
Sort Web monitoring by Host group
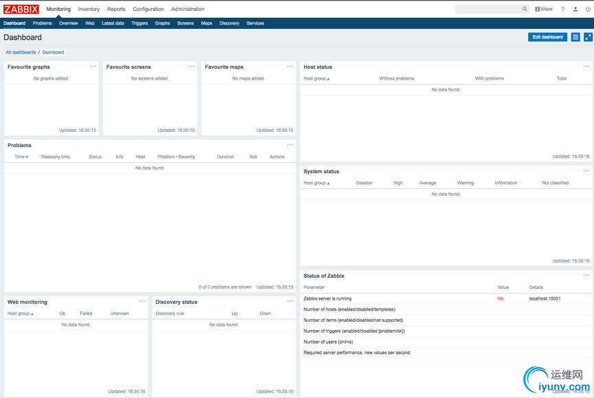(x=21, y=313)
